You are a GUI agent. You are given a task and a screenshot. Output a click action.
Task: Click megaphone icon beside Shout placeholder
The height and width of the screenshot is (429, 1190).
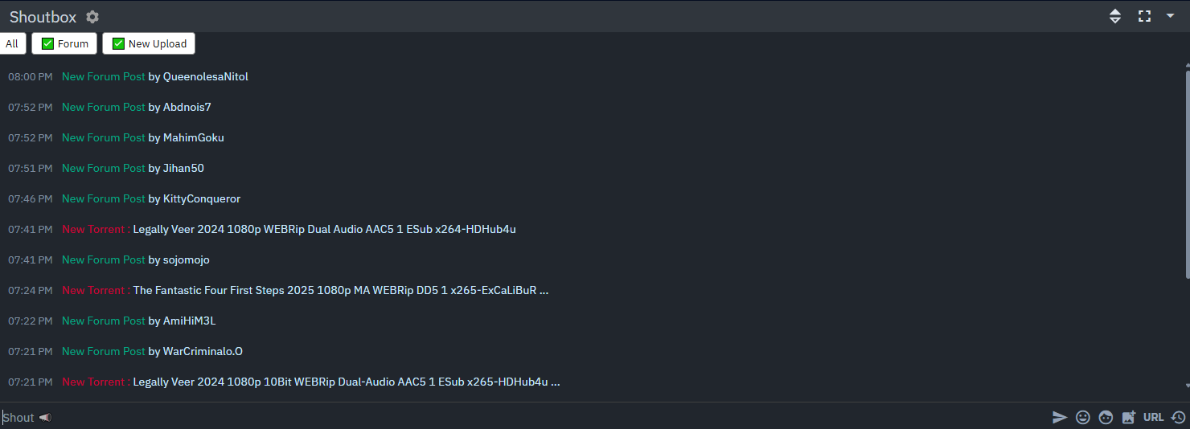pos(45,418)
